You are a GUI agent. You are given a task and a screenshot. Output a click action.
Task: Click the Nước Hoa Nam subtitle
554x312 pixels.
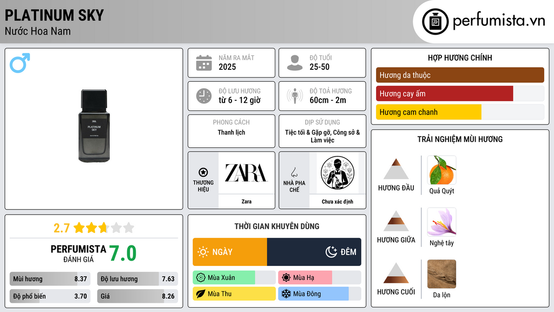click(37, 31)
